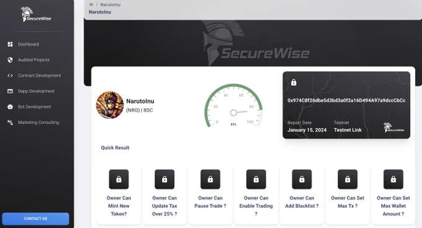This screenshot has width=422, height=228.
Task: Click the 'Owner Can Set Max Wallet Amount ?' label
Action: (x=393, y=206)
